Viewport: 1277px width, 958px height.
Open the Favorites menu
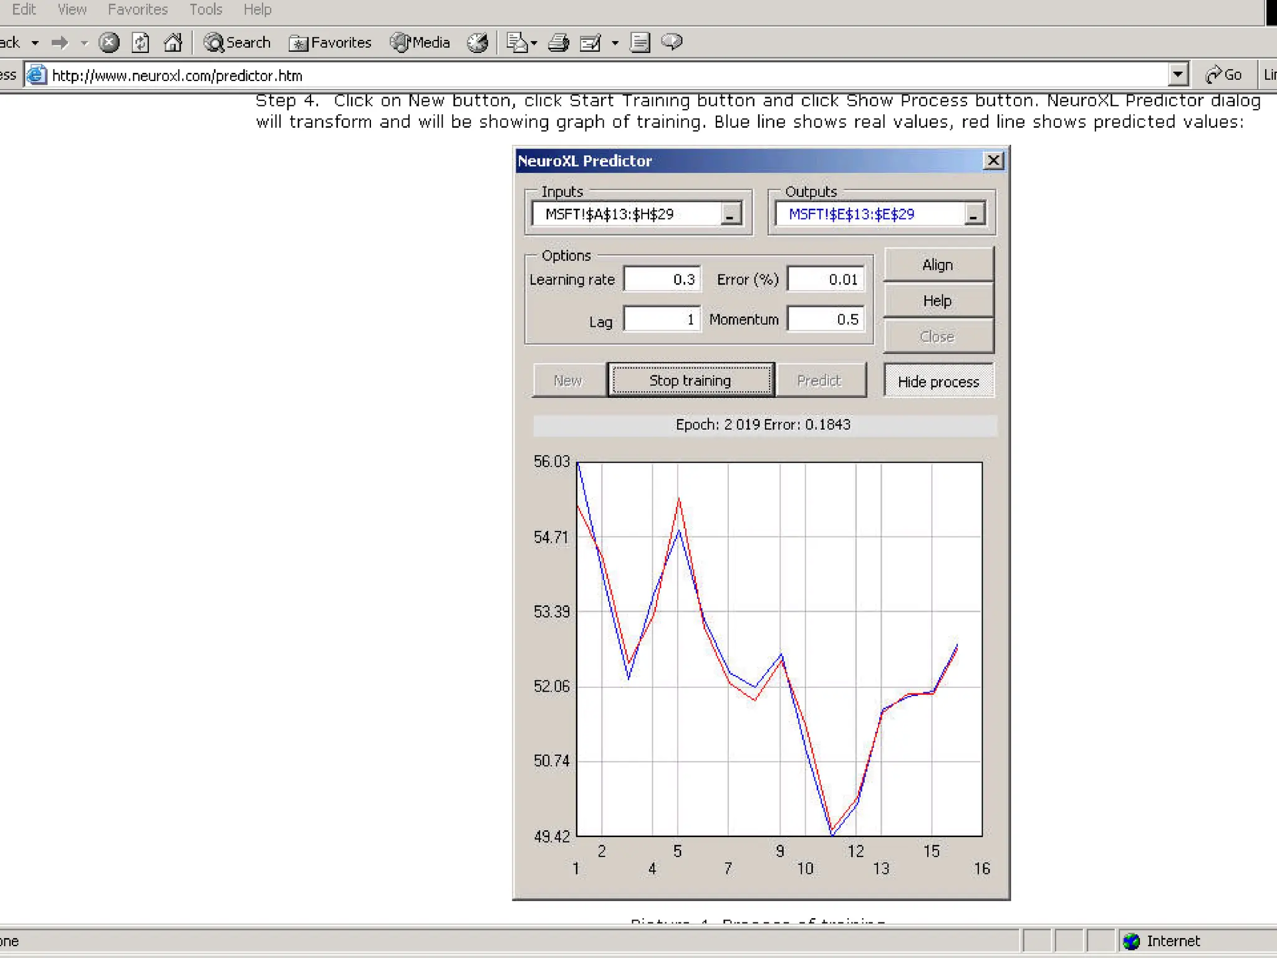137,9
